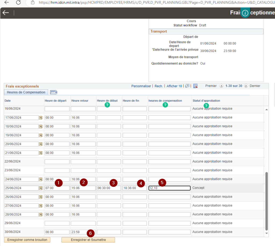Image resolution: width=275 pixels, height=246 pixels.
Task: Click the browser back arrow
Action: [7, 2]
